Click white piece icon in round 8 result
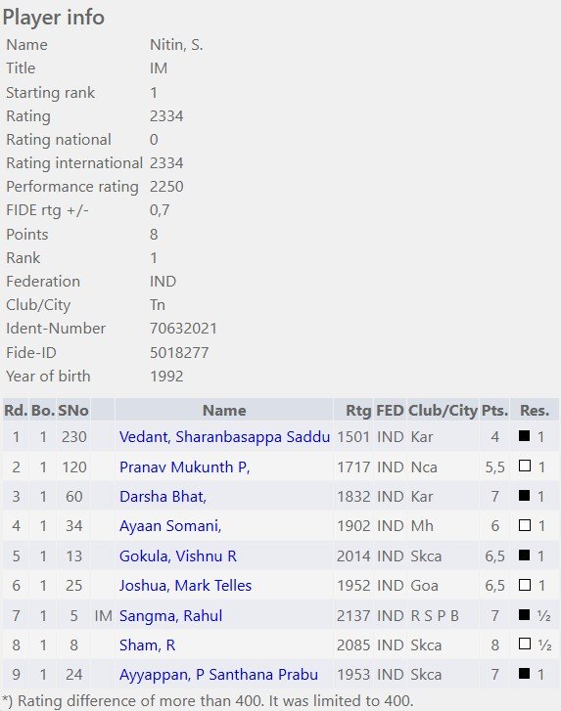561x711 pixels. click(524, 644)
